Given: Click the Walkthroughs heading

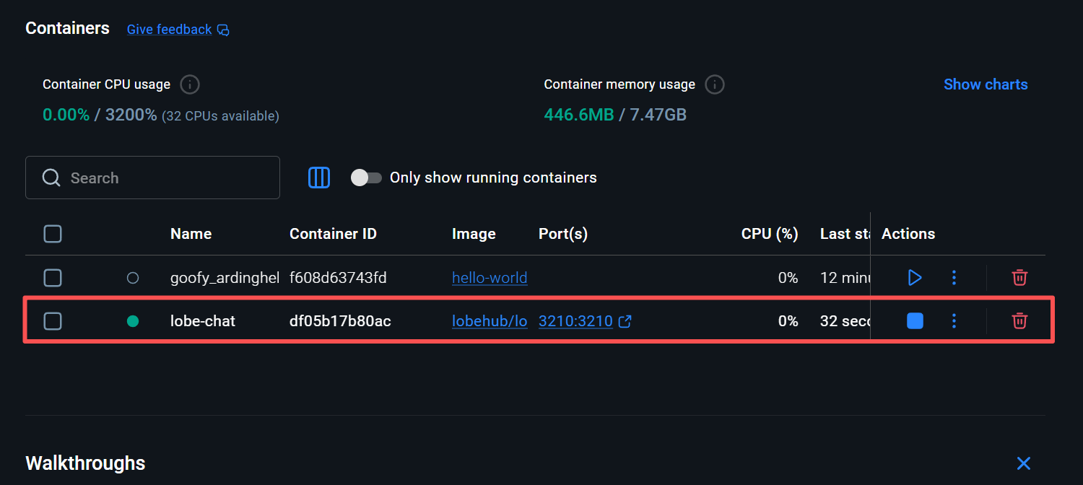Looking at the screenshot, I should [x=85, y=463].
